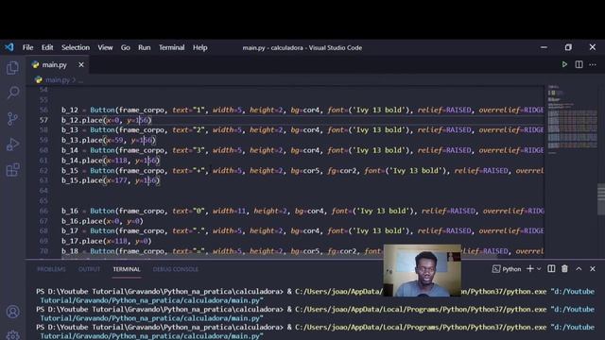Close the terminal panel
This screenshot has width=605, height=340.
click(x=593, y=268)
